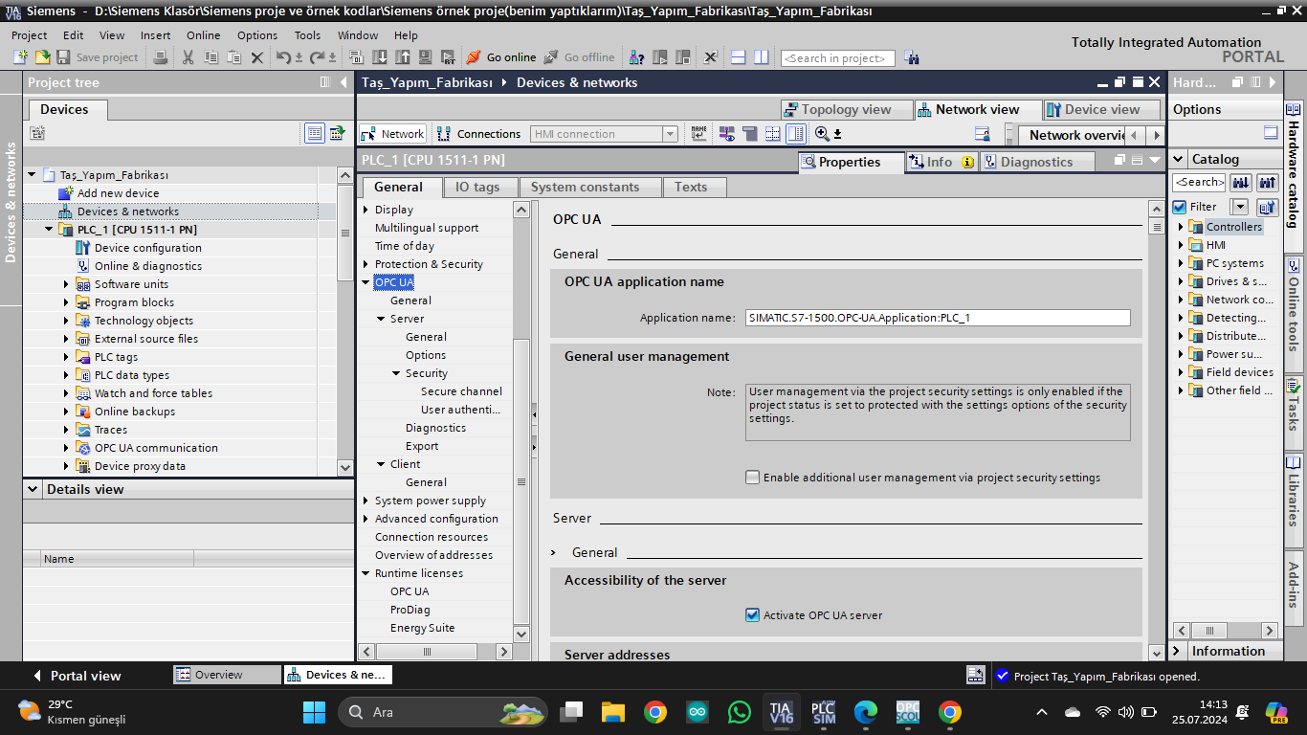Click the Start simulation icon
This screenshot has height=735, width=1307.
tap(424, 57)
